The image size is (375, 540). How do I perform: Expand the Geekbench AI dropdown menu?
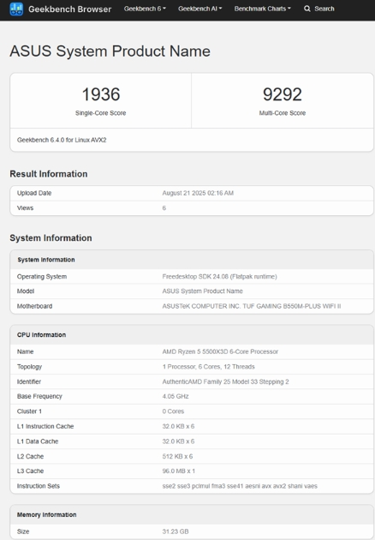click(199, 9)
